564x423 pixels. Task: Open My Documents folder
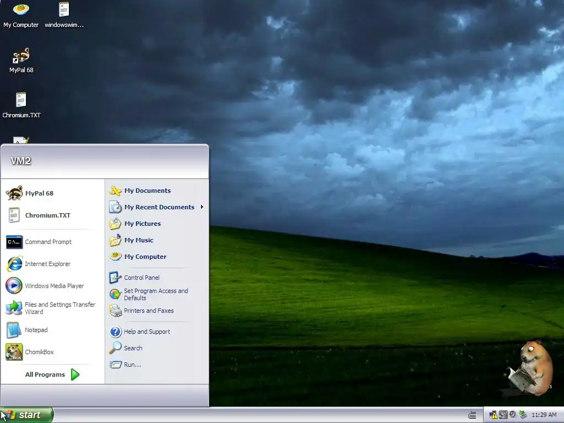(x=157, y=191)
